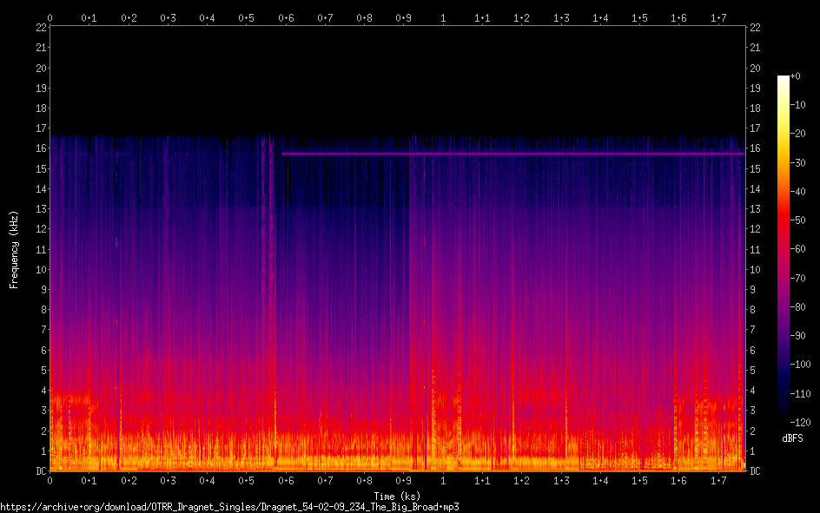Select the 1 ks marker on bottom time axis

(x=443, y=481)
